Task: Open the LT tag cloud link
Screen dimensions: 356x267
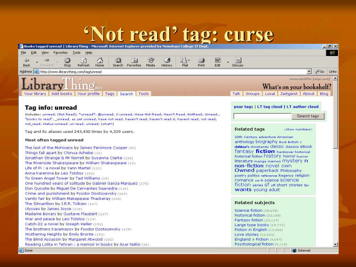Action: click(x=269, y=107)
